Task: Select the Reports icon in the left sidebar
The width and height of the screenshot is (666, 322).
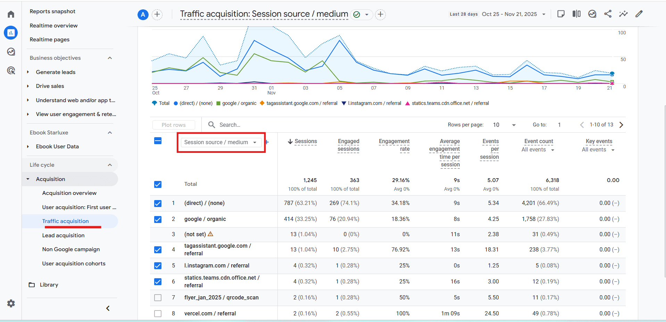Action: tap(11, 33)
